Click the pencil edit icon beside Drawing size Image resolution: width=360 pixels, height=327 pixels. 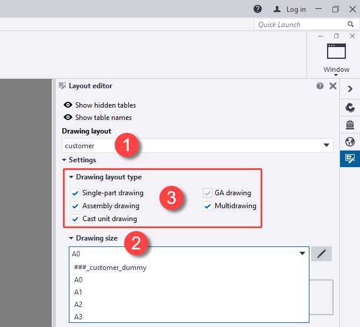321,253
